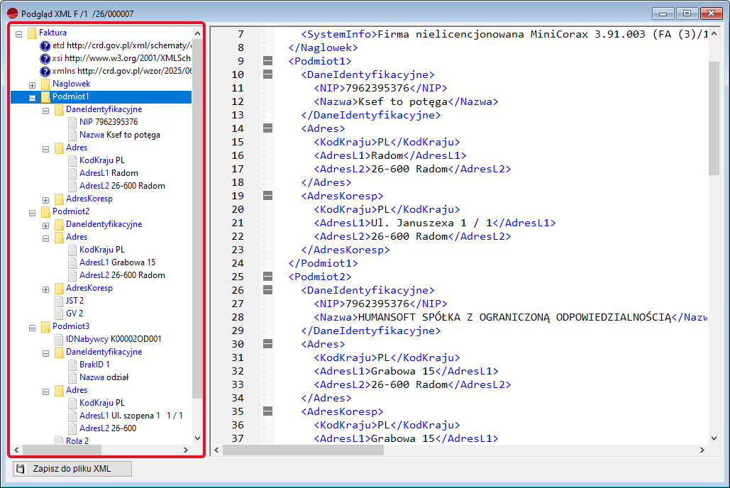Image resolution: width=730 pixels, height=488 pixels.
Task: Click the etd namespace question-mark icon
Action: click(45, 45)
